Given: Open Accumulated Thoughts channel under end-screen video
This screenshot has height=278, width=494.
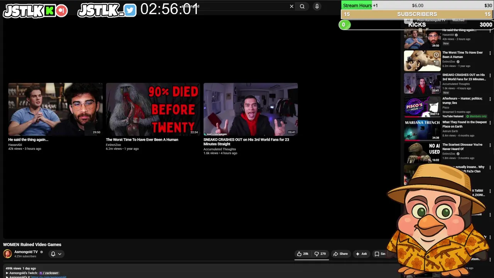Looking at the screenshot, I should click(220, 149).
